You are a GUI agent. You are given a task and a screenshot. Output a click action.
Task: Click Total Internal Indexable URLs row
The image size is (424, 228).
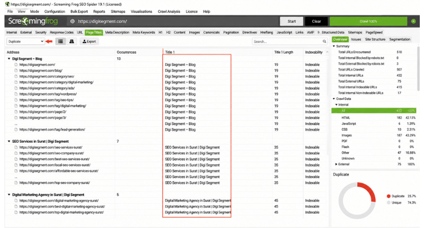pos(374,87)
